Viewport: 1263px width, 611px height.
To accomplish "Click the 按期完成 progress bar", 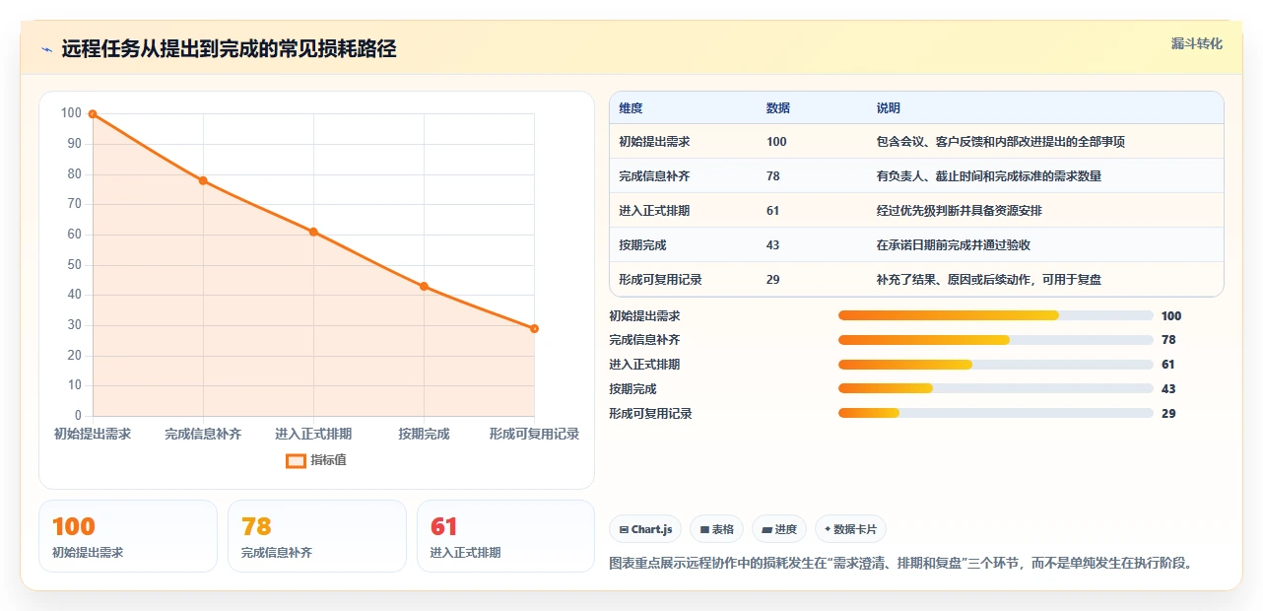I will 996,389.
